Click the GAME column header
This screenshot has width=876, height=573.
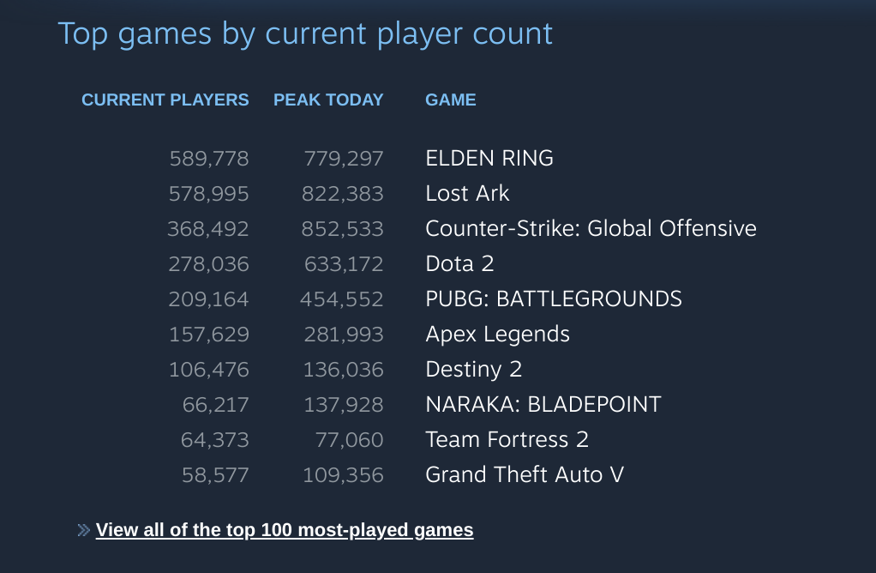[450, 100]
